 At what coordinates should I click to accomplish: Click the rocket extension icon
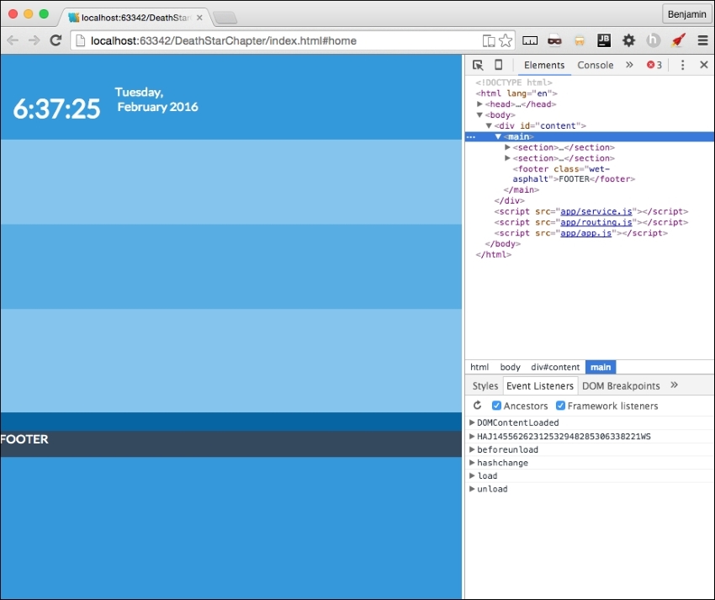pyautogui.click(x=679, y=40)
